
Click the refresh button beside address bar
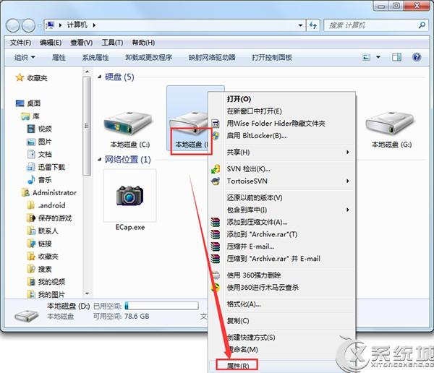[x=313, y=25]
